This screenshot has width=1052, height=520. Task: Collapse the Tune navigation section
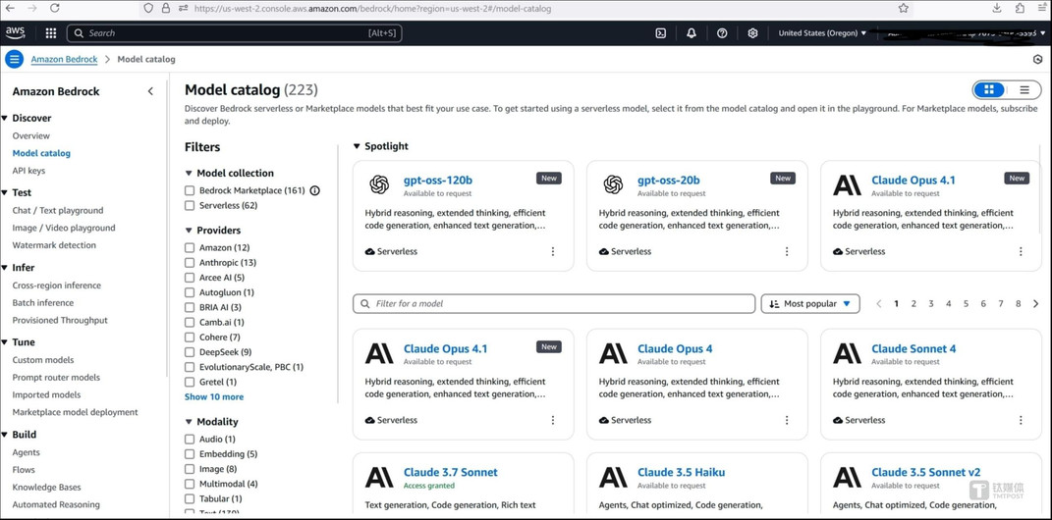click(x=5, y=341)
